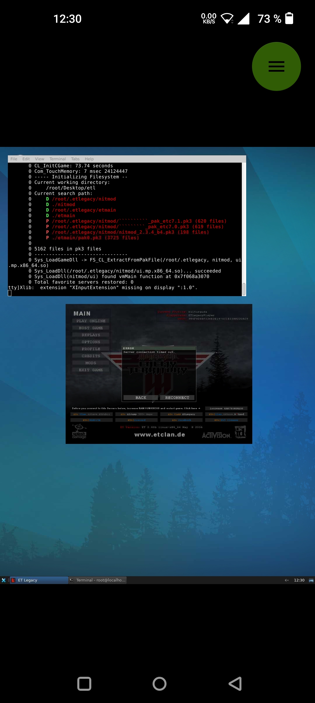Open the green hamburger menu button
Viewport: 315px width, 703px height.
[x=276, y=66]
